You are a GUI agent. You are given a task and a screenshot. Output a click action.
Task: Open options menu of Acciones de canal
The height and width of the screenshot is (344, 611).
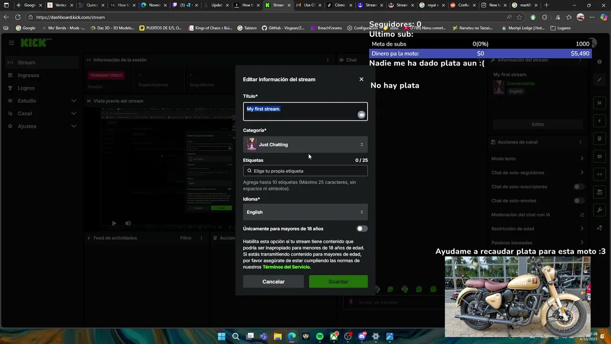coord(580,142)
